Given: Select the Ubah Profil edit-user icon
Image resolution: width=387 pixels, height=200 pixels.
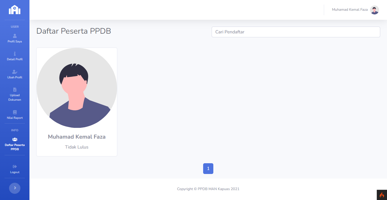Looking at the screenshot, I should (15, 72).
